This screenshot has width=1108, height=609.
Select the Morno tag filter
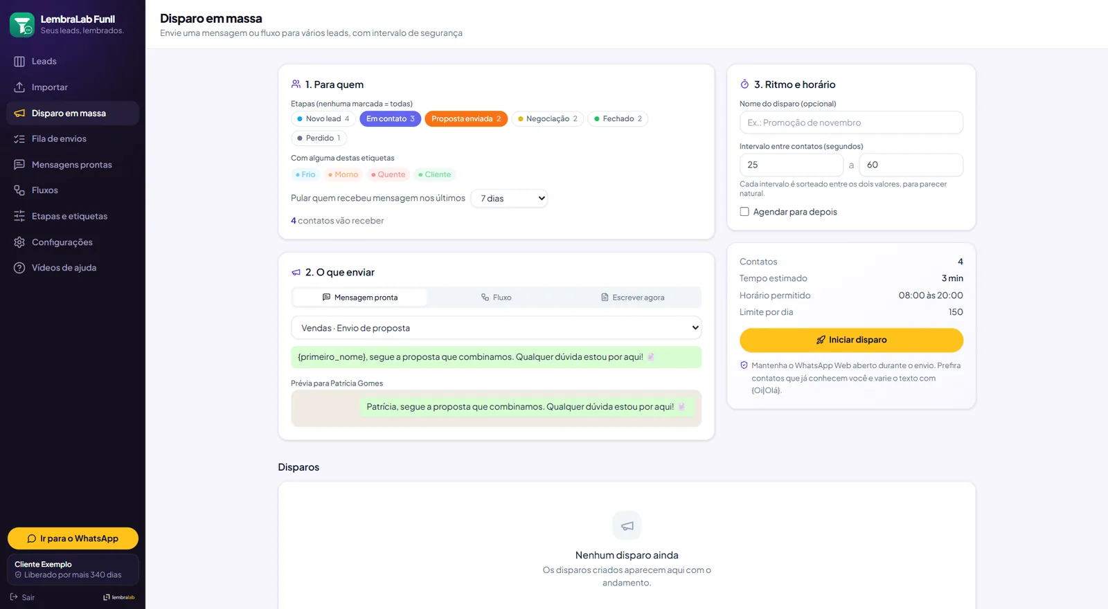[x=343, y=175]
